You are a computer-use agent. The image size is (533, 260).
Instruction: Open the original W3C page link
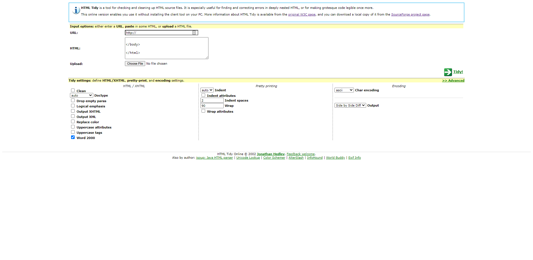click(x=302, y=14)
